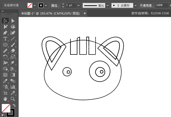Open the 不透明度 opacity panel link
The width and height of the screenshot is (171, 117).
point(147,5)
